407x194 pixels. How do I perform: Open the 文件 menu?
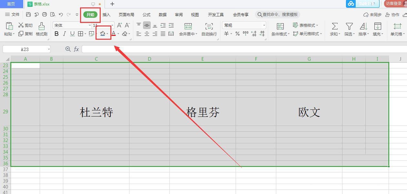tap(13, 15)
